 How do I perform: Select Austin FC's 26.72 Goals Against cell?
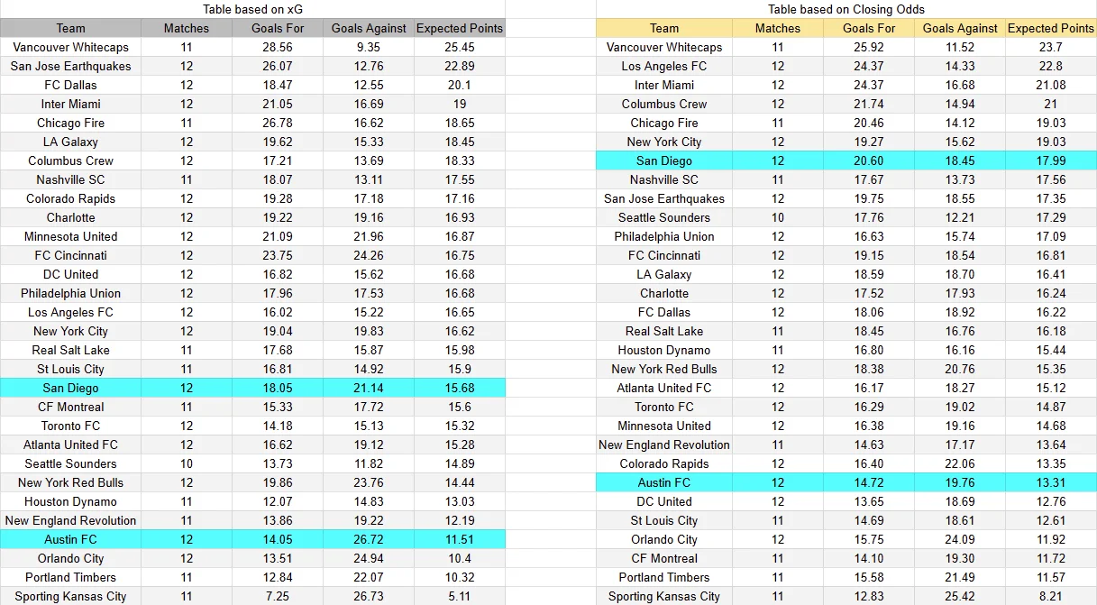click(369, 539)
